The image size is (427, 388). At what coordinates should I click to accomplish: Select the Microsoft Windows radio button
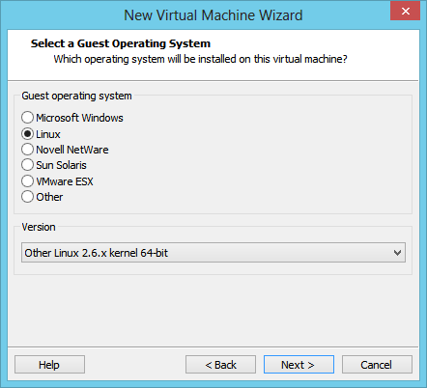pyautogui.click(x=27, y=118)
